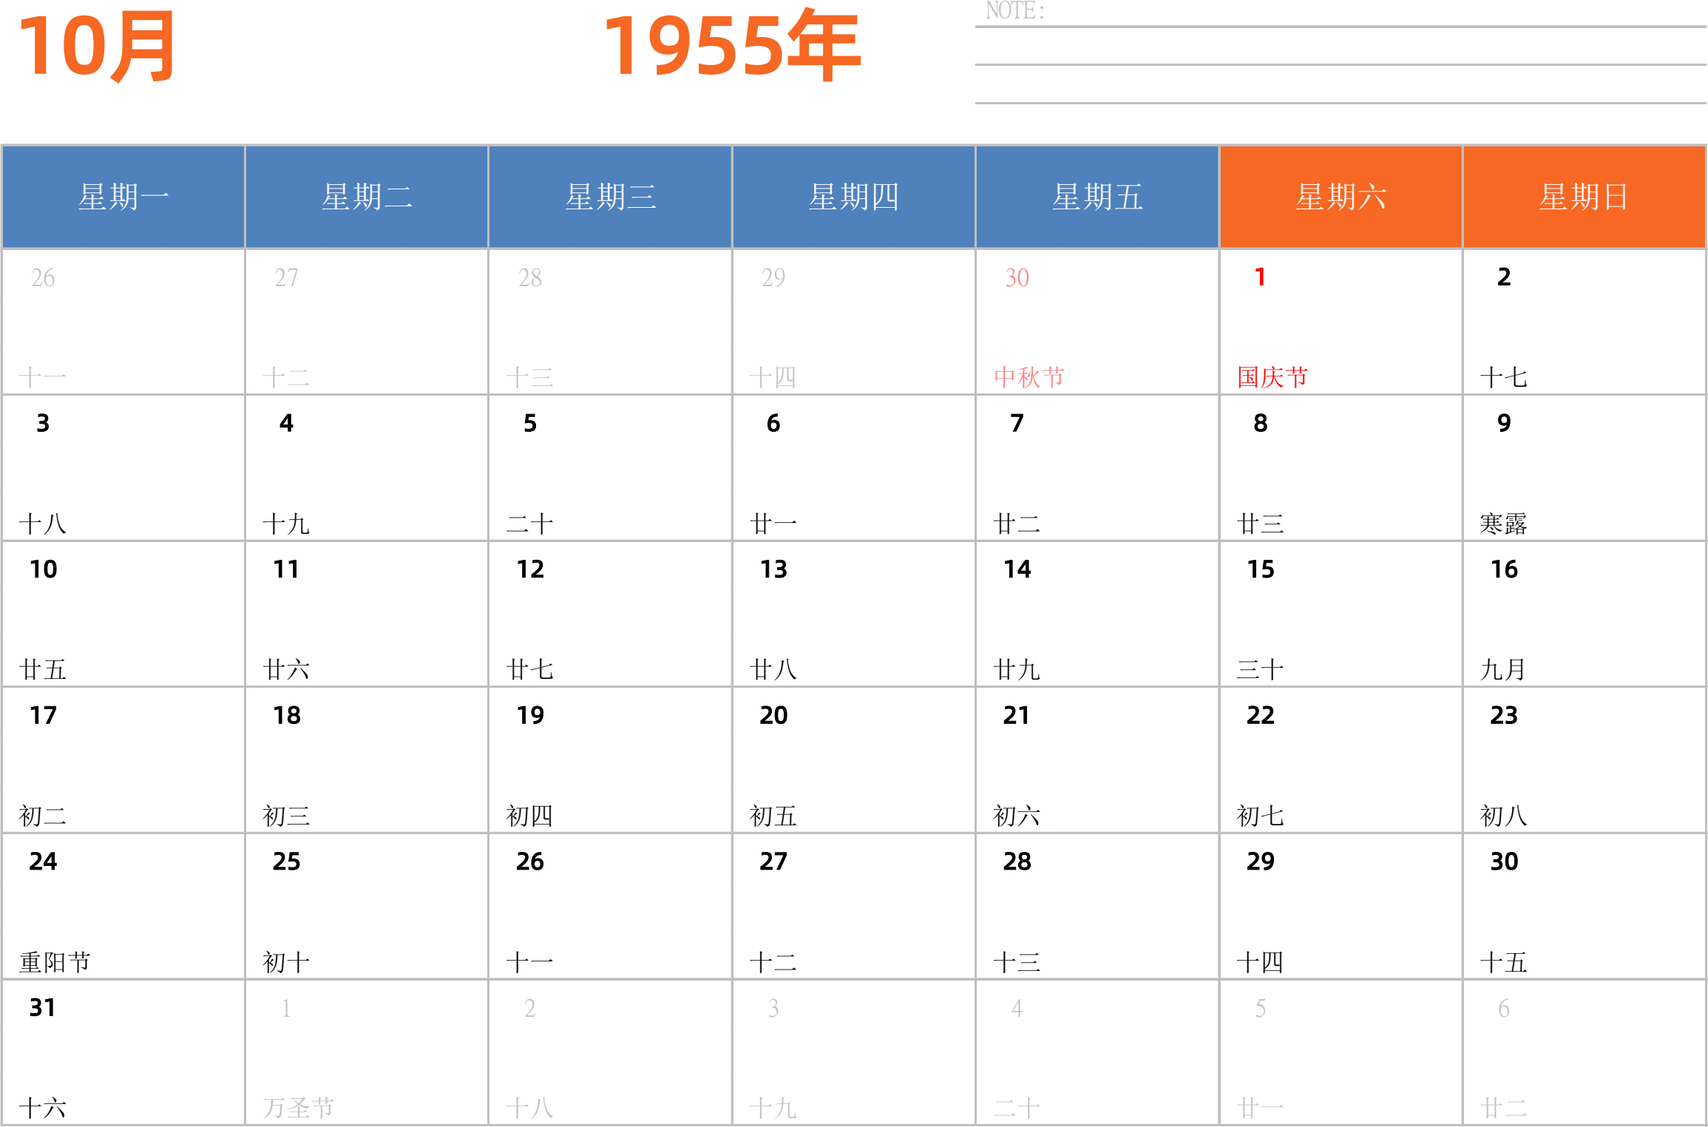Click the 星期一 column header

(x=123, y=197)
